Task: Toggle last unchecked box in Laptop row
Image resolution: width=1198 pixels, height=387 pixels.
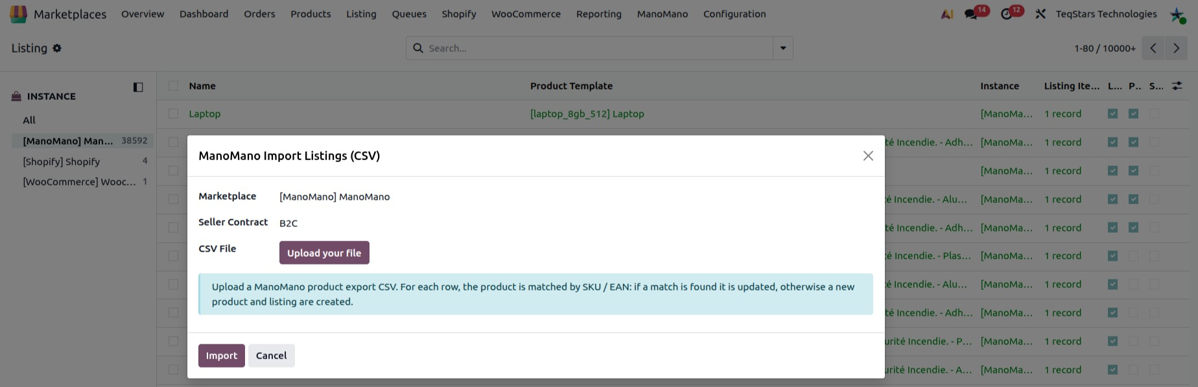Action: [1154, 113]
